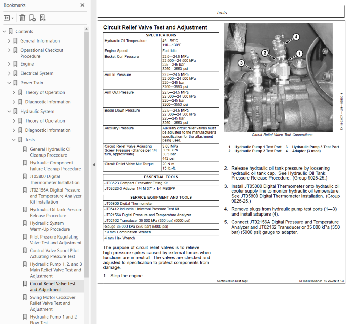The width and height of the screenshot is (352, 324).
Task: Collapse the Tests bookmark section
Action: (x=14, y=140)
